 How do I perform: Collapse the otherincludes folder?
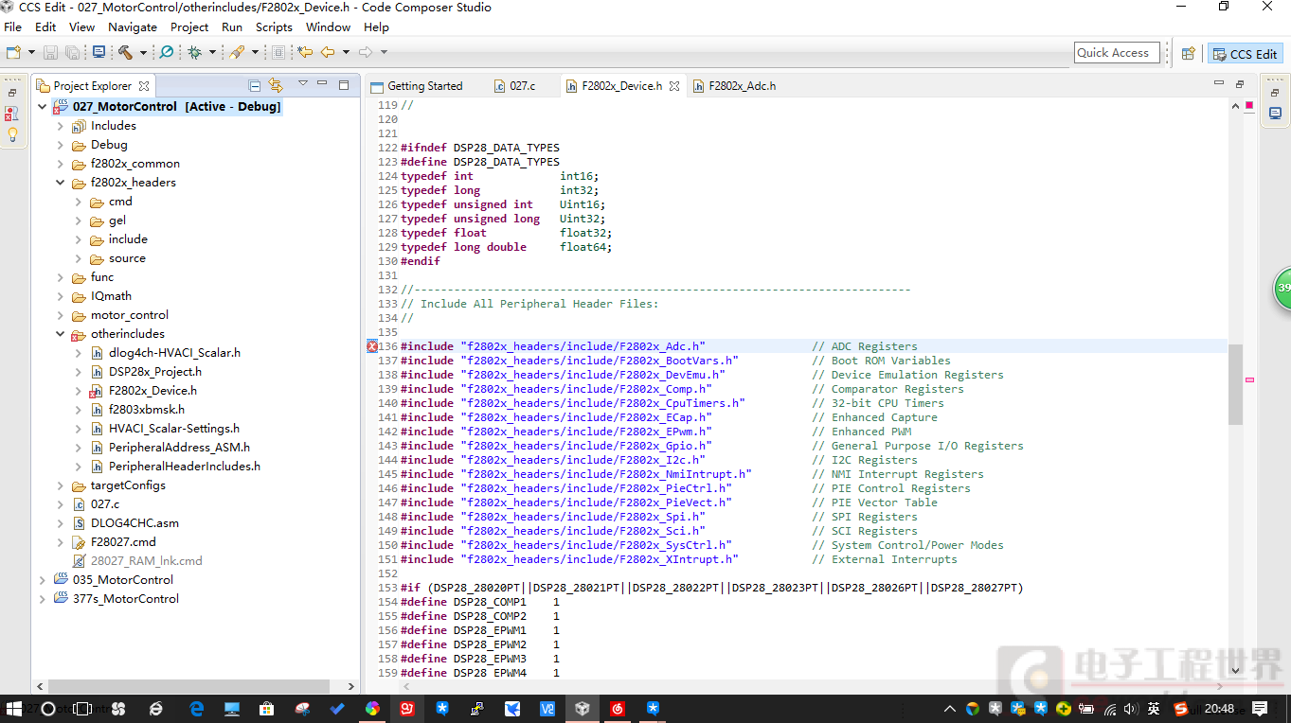(x=60, y=334)
